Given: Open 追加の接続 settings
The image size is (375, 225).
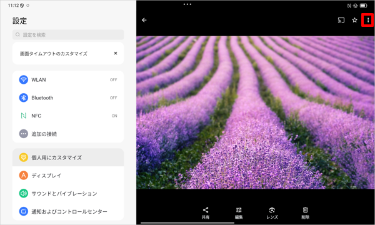Looking at the screenshot, I should 68,134.
